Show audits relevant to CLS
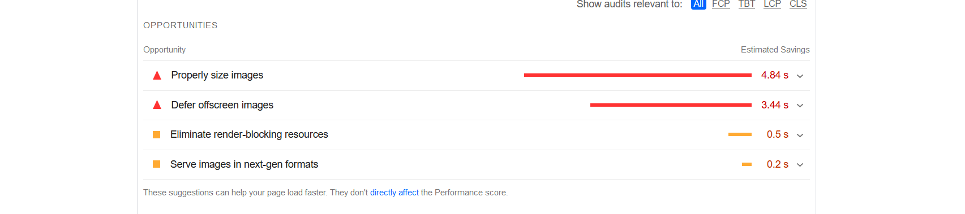Image resolution: width=965 pixels, height=214 pixels. coord(798,4)
